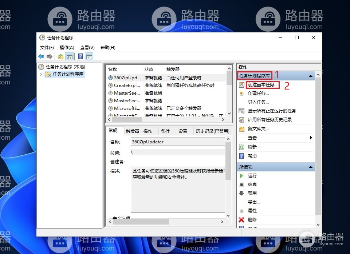The width and height of the screenshot is (350, 254).
Task: Select the 当创建任务或修改任务时 trigger cell
Action: [x=190, y=86]
